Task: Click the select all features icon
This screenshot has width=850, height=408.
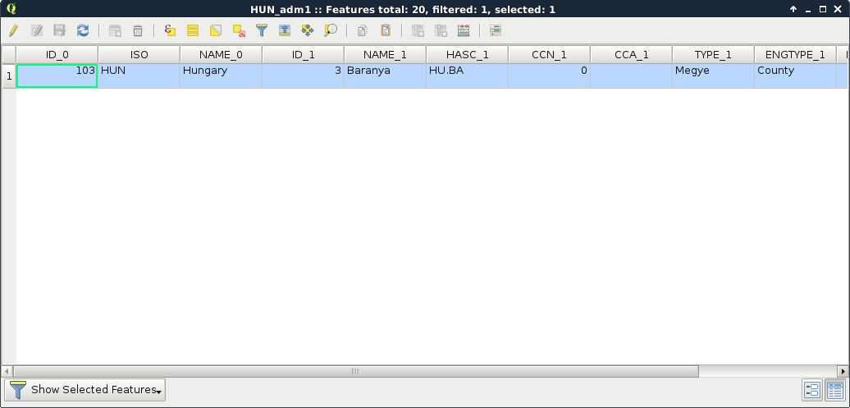Action: point(193,30)
